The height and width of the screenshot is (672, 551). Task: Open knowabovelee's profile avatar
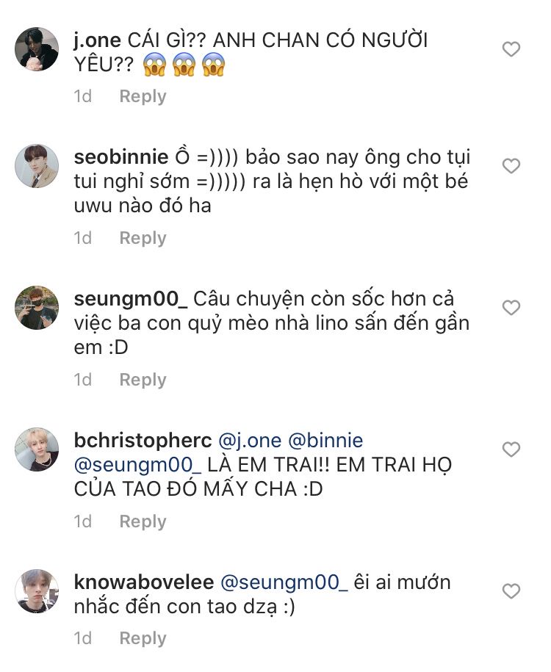pyautogui.click(x=37, y=591)
